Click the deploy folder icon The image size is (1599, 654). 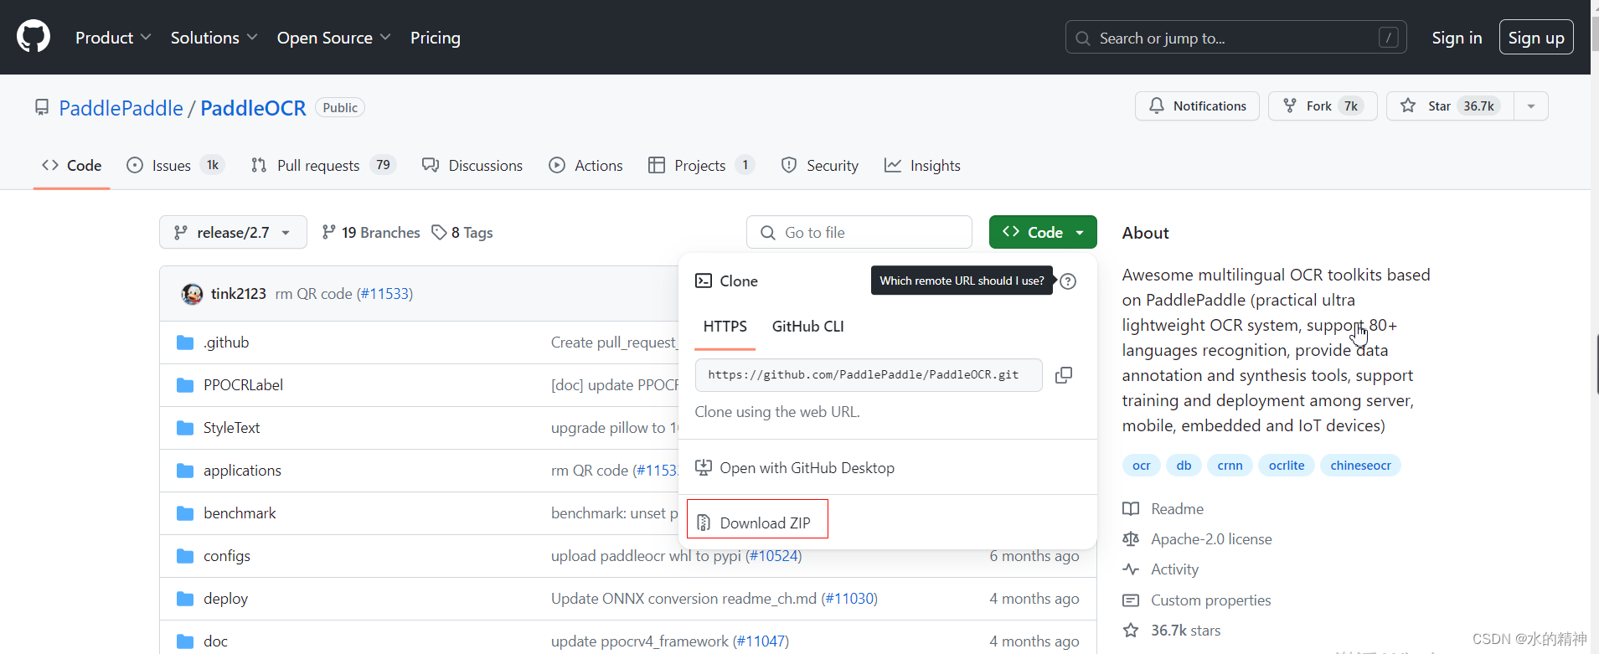tap(185, 599)
